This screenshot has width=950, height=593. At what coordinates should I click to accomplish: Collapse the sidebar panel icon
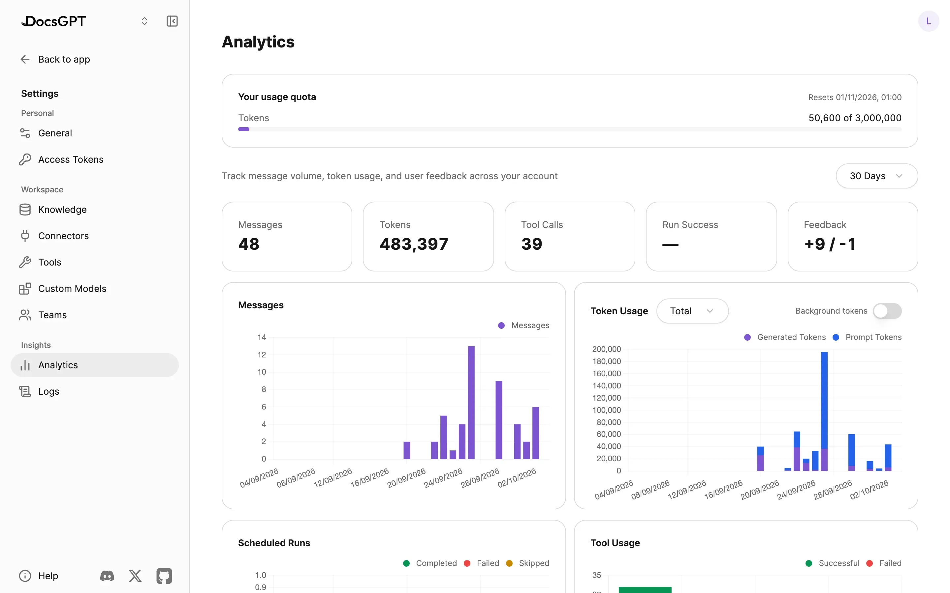[x=172, y=21]
